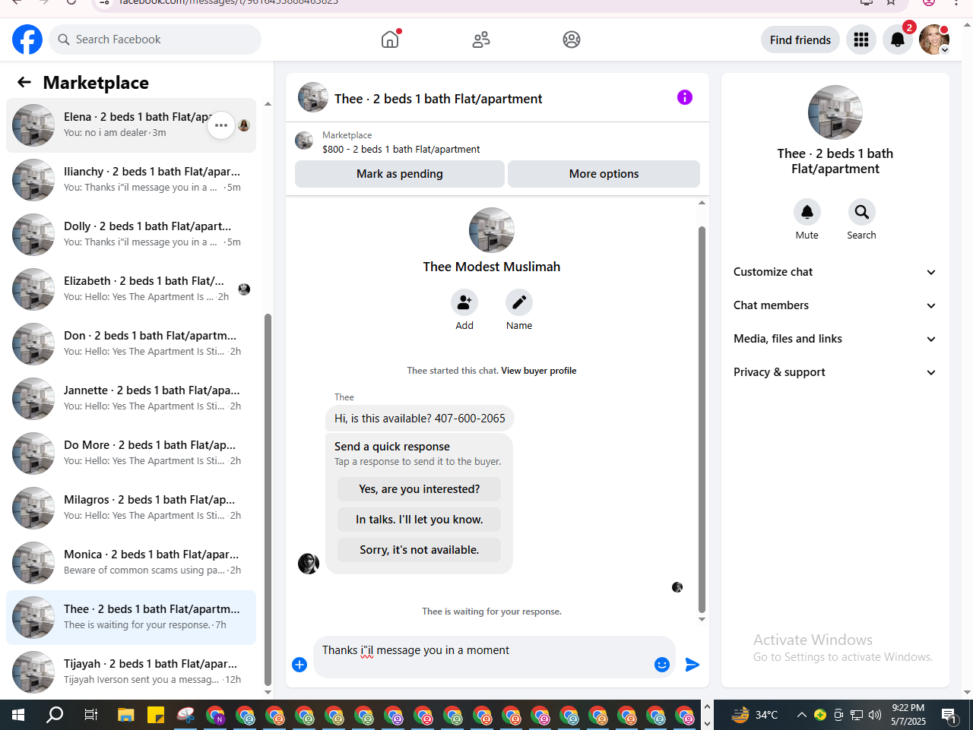Open Thee Modest Muslimah profile picture
The width and height of the screenshot is (973, 730).
point(492,230)
